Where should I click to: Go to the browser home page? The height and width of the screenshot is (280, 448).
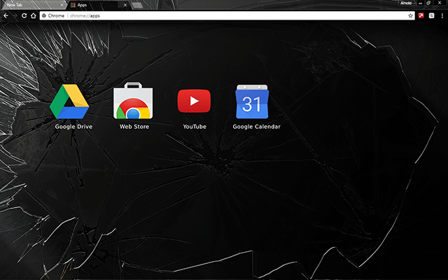point(34,15)
